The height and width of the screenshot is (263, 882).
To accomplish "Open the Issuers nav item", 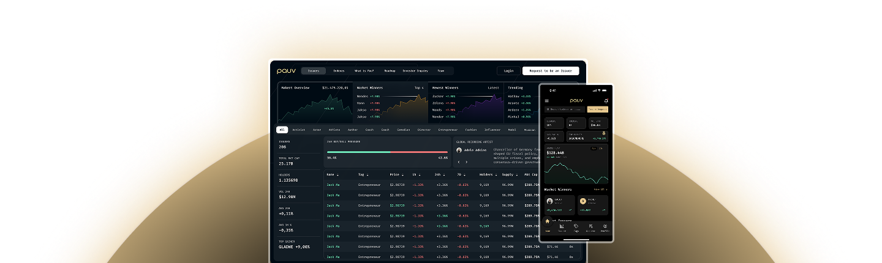I will click(314, 71).
